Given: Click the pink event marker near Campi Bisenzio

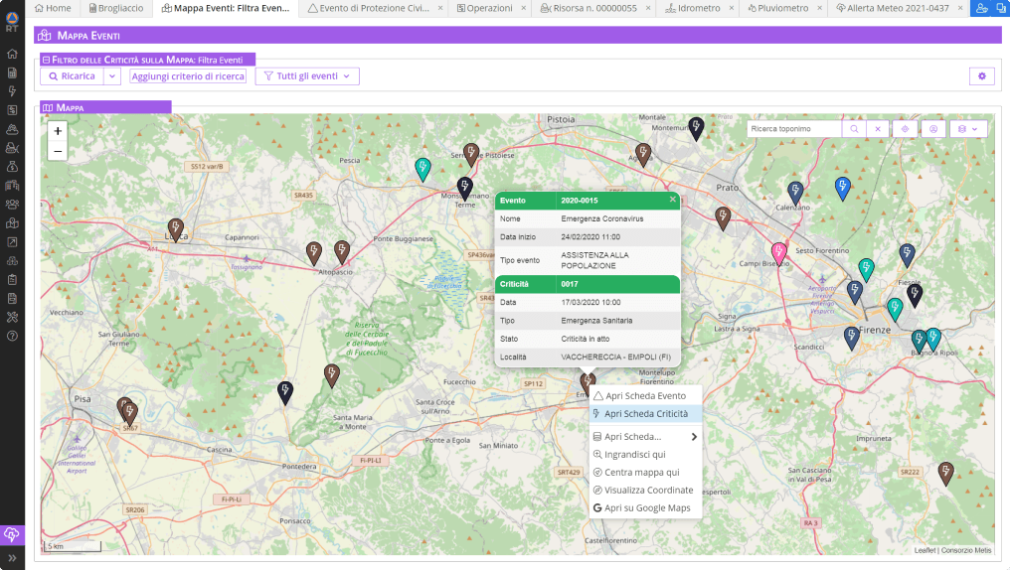Looking at the screenshot, I should (778, 253).
